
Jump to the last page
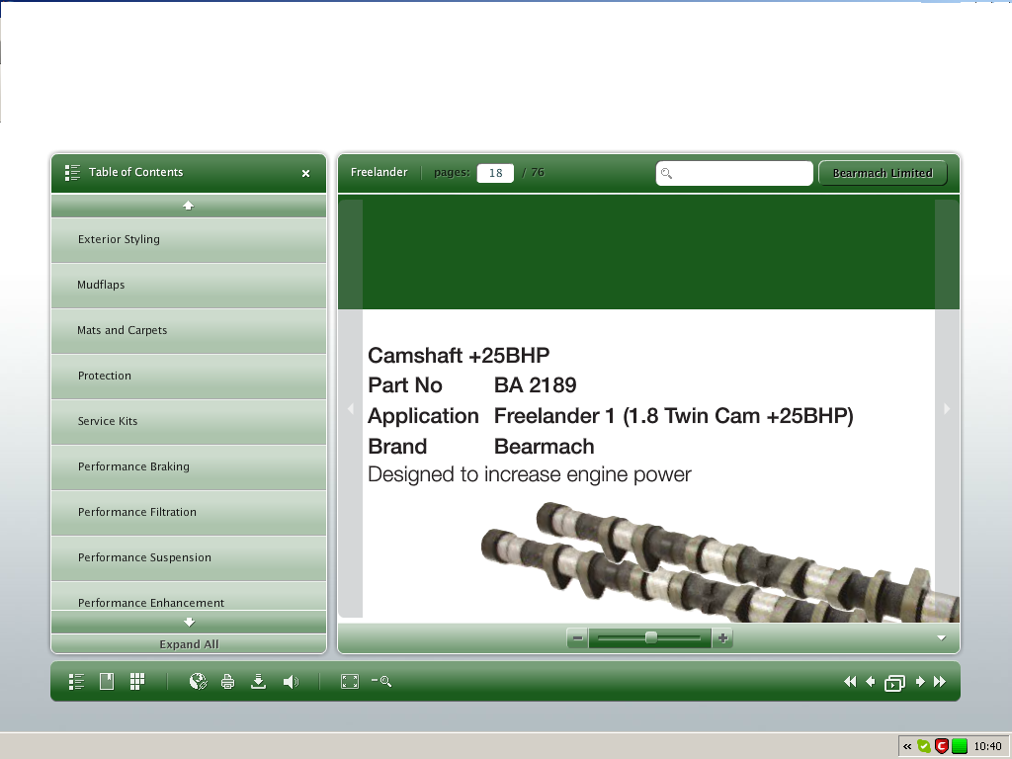(940, 682)
